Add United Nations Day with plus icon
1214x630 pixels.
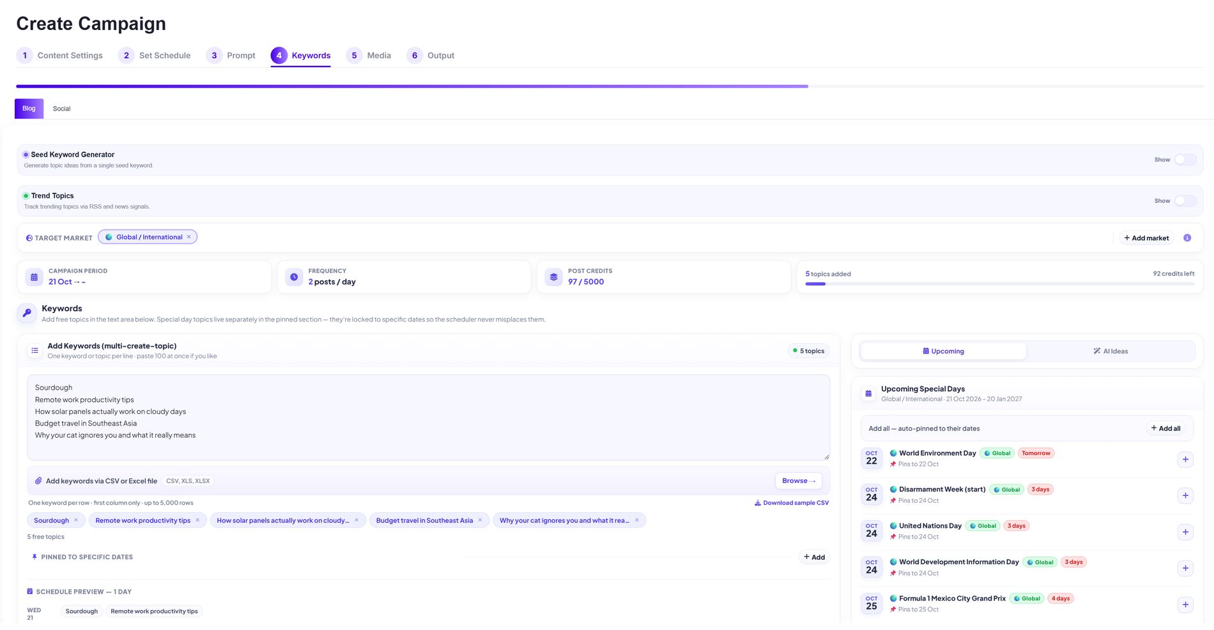pos(1185,532)
